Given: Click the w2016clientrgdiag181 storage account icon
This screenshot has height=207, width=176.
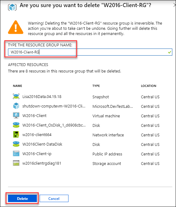Looking at the screenshot, I should 16,163.
